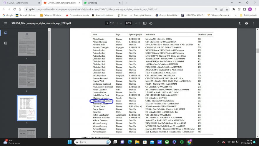Zoom in the PDF document
The image size is (259, 146).
(x=136, y=23)
